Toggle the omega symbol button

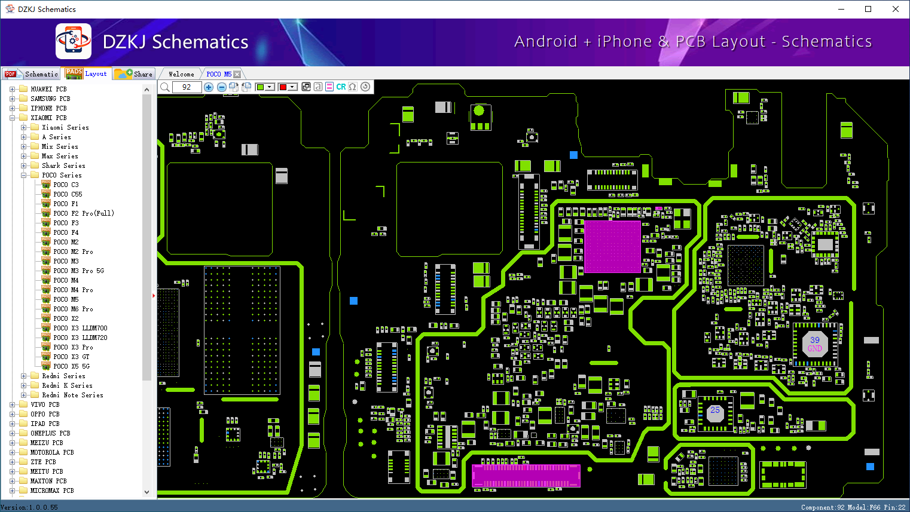pyautogui.click(x=353, y=87)
